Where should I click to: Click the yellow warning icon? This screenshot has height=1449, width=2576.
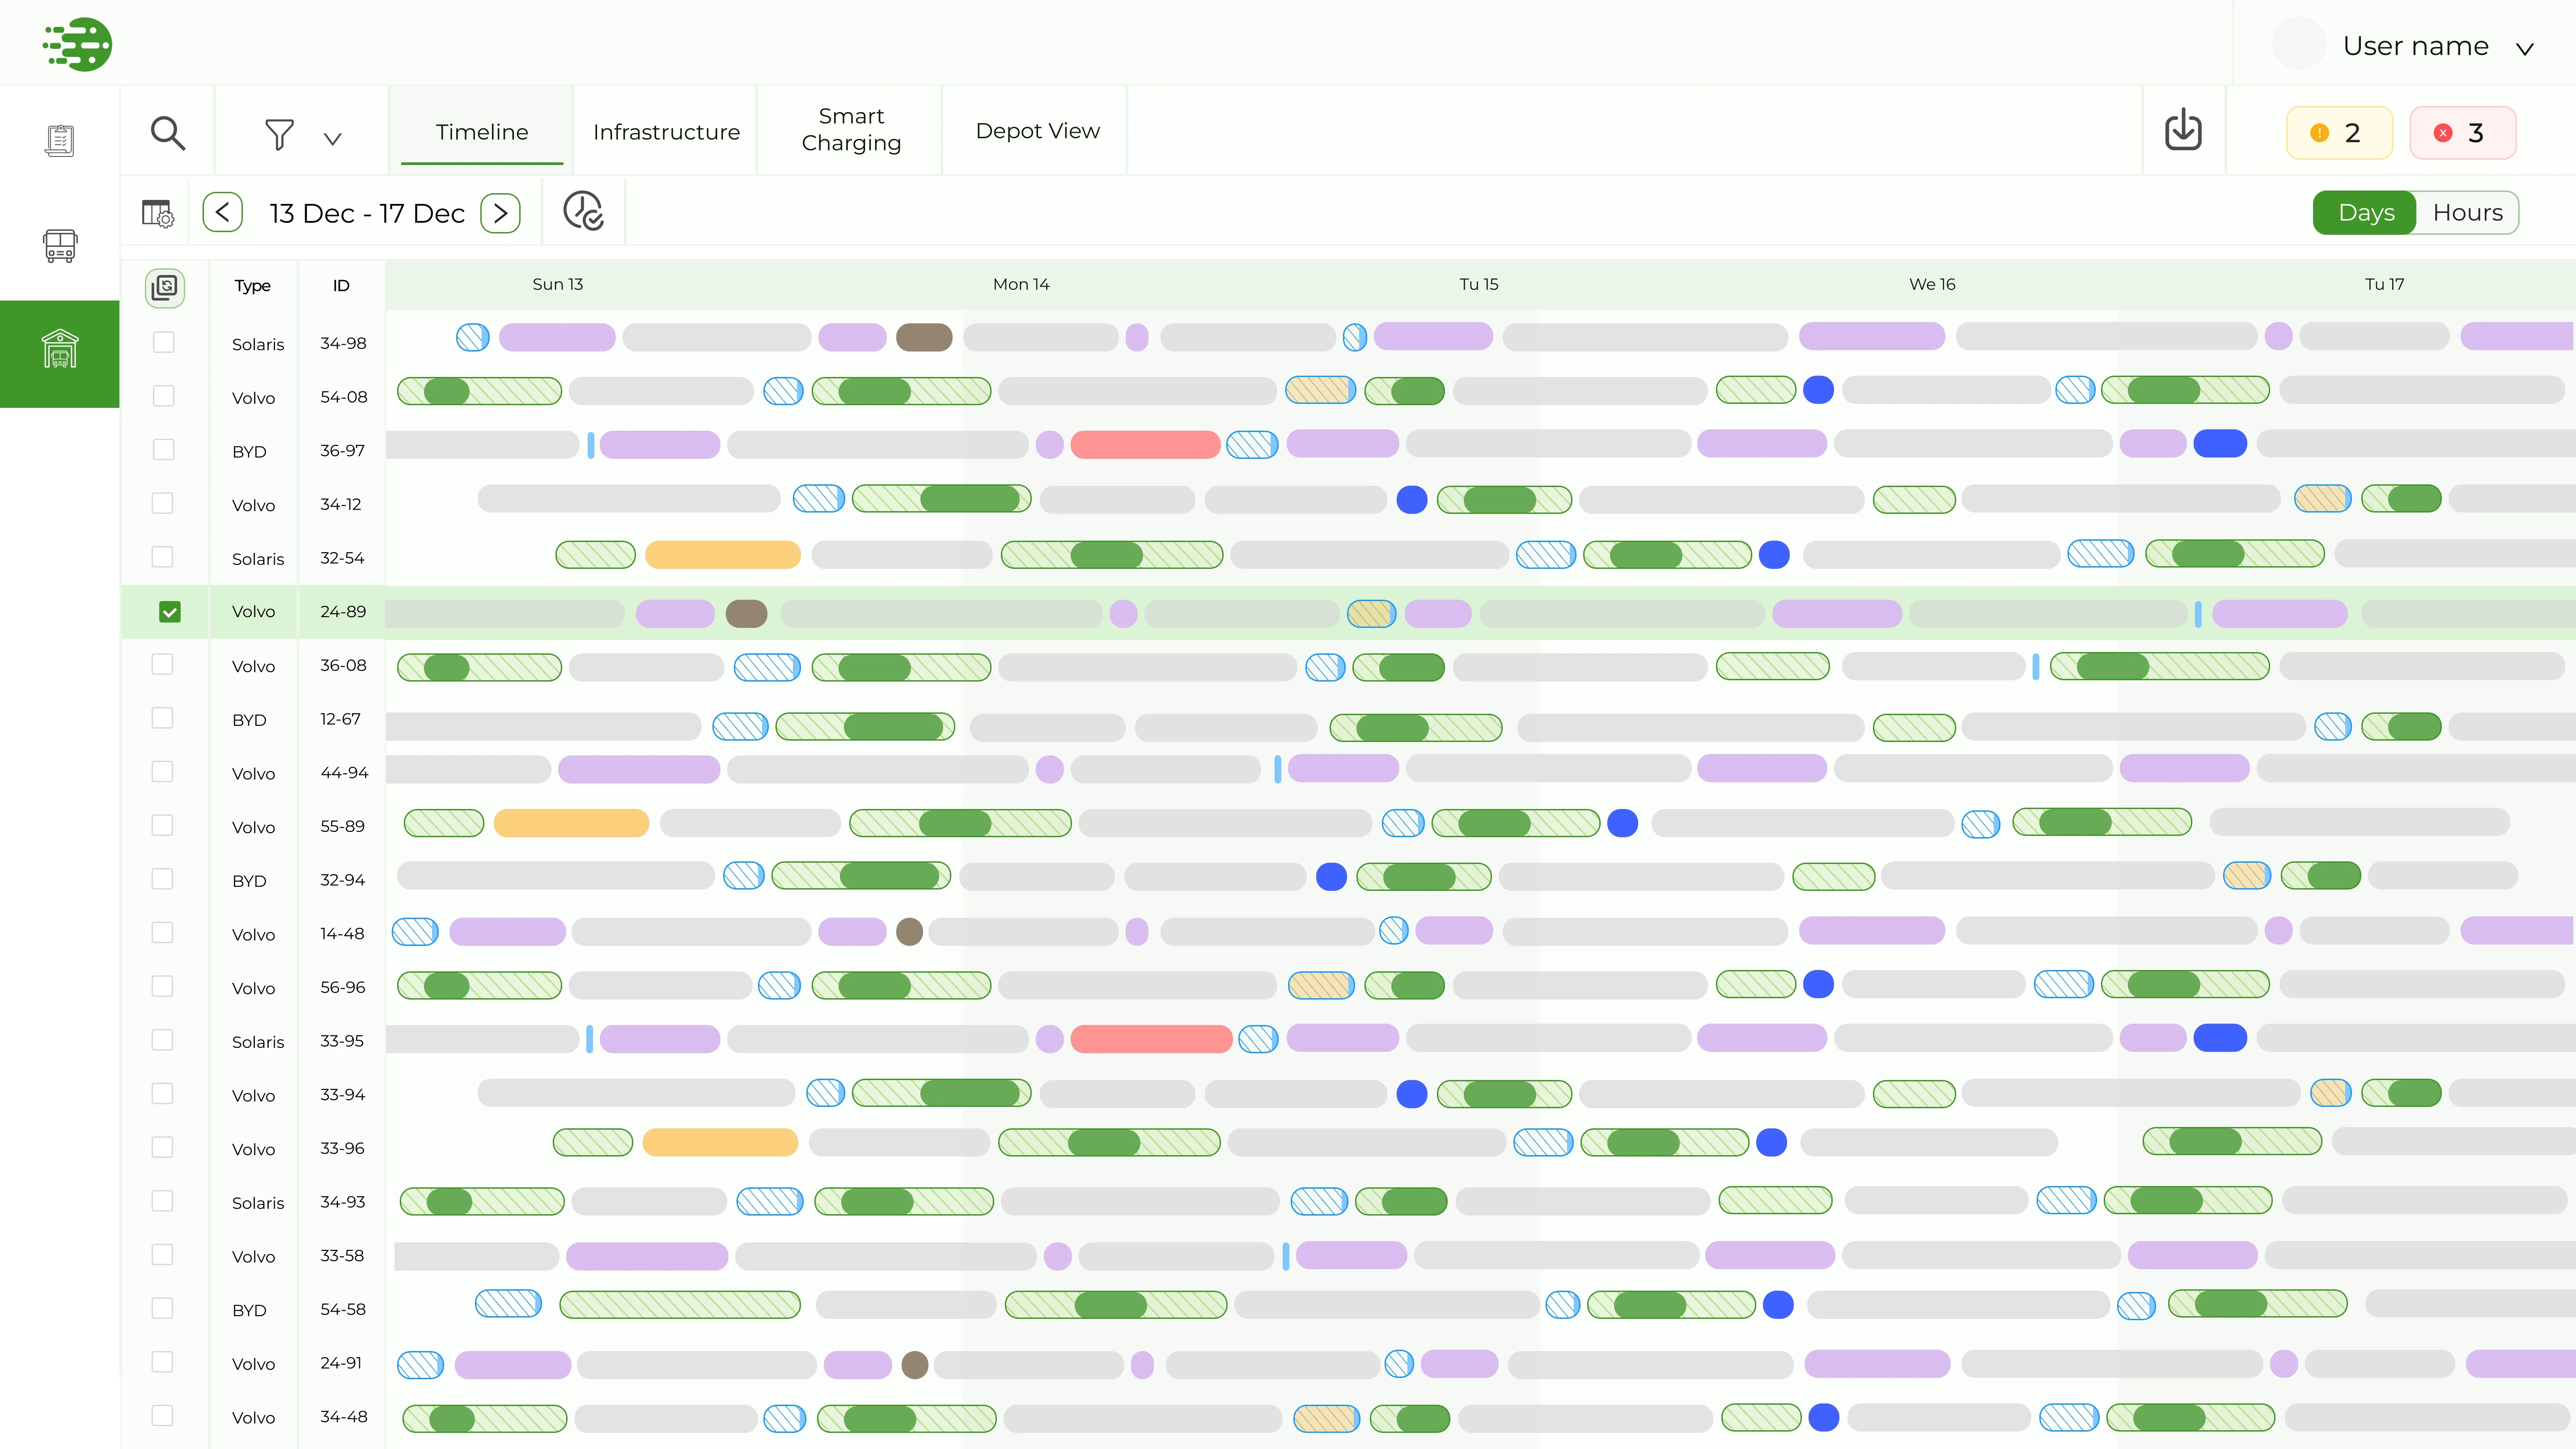coord(2320,133)
